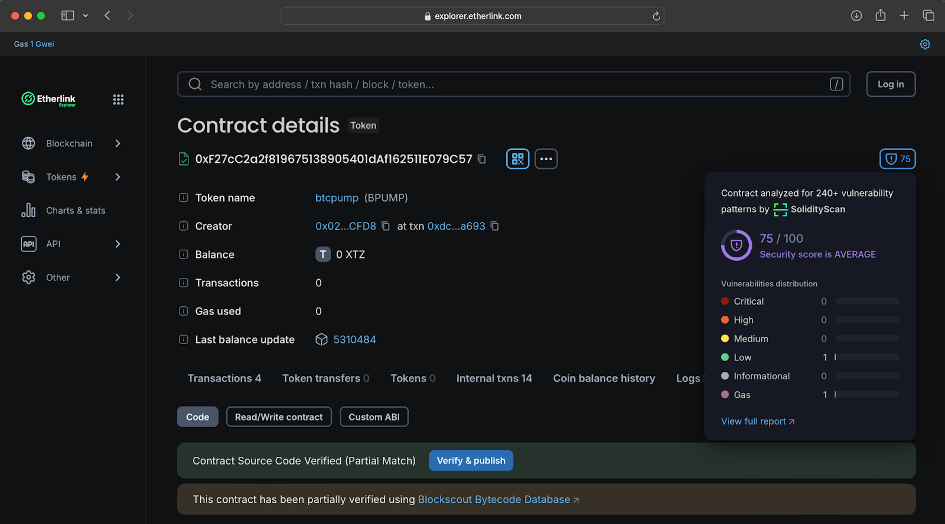Copy creator address 0x02...CFD8
The height and width of the screenshot is (524, 945).
tap(386, 226)
